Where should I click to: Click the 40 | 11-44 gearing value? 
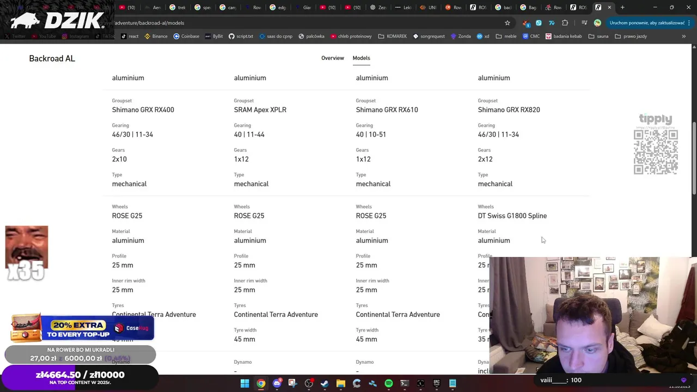click(249, 134)
